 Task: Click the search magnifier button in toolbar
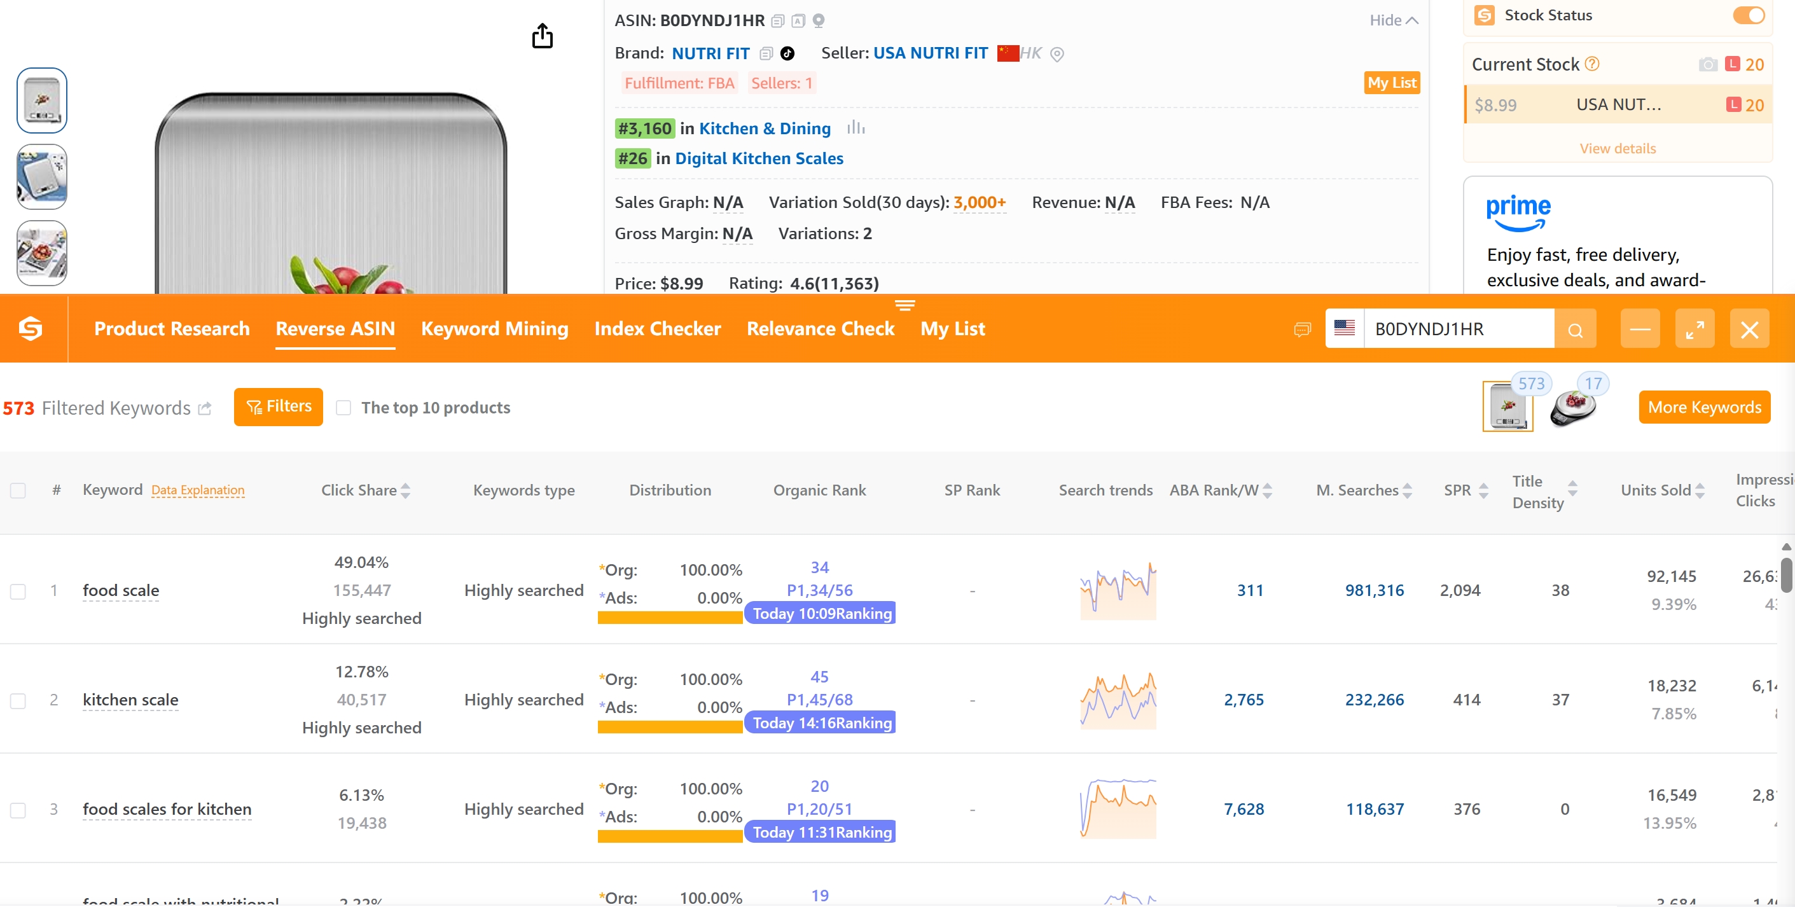(x=1575, y=329)
